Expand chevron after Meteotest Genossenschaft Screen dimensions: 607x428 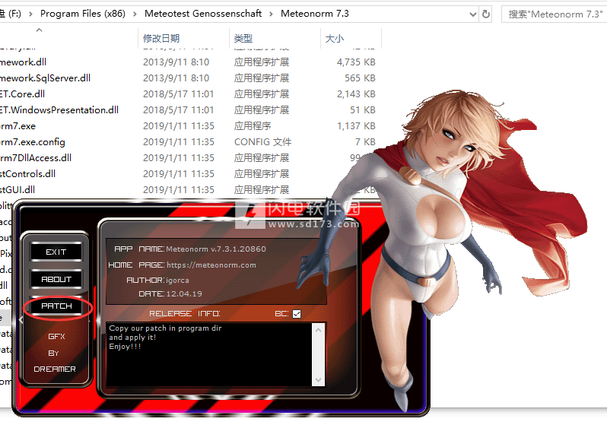[271, 14]
